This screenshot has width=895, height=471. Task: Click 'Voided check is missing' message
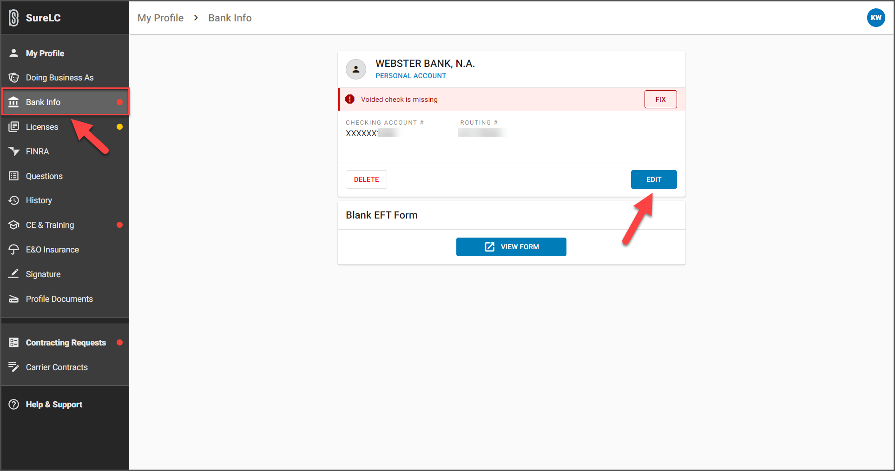[399, 100]
